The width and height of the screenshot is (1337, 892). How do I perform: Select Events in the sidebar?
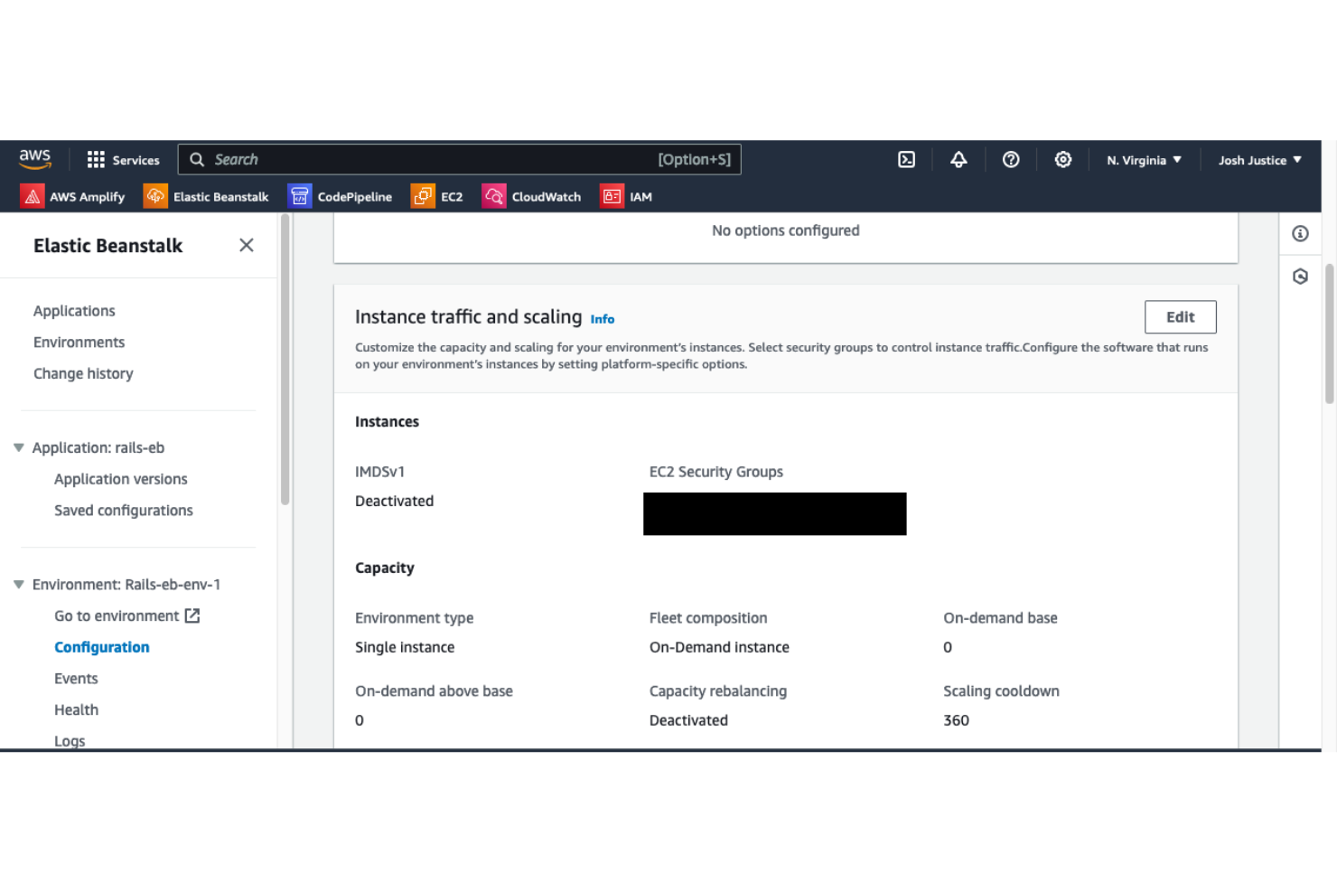(x=76, y=678)
